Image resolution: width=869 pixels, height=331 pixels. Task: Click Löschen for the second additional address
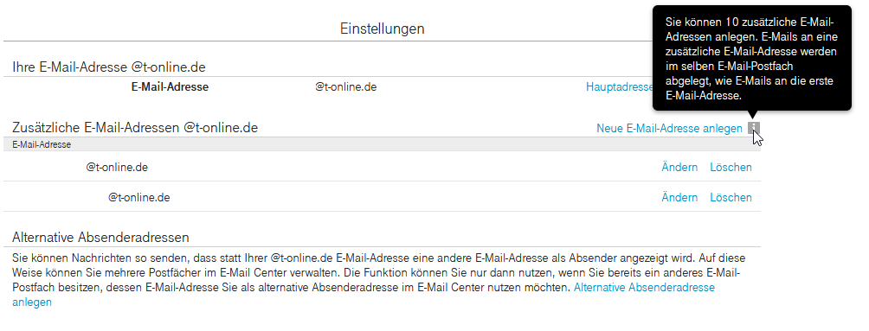coord(731,198)
